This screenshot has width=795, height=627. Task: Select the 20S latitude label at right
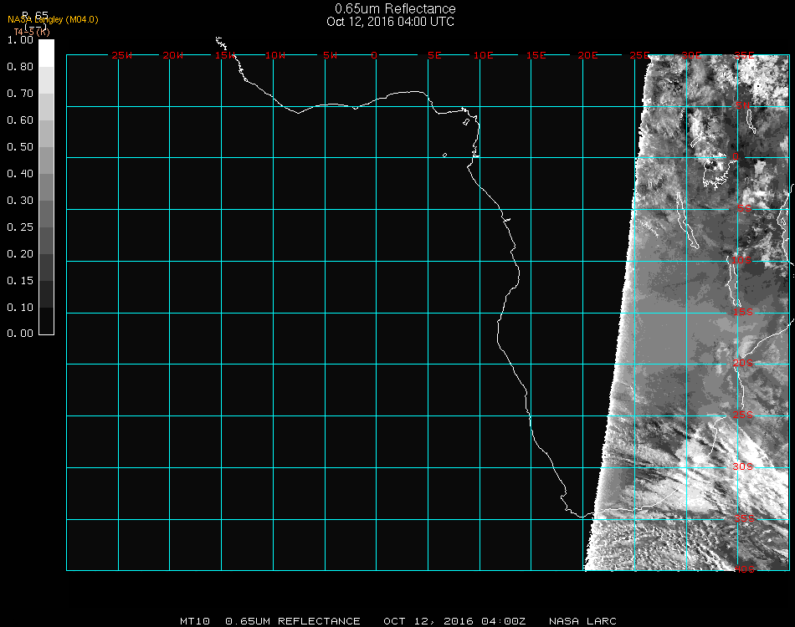coord(743,364)
